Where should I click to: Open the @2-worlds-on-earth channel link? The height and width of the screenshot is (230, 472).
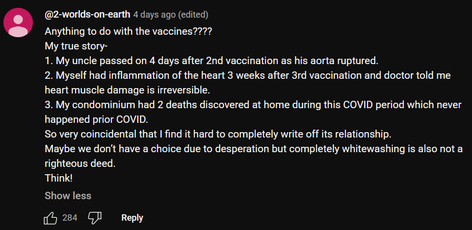click(87, 15)
